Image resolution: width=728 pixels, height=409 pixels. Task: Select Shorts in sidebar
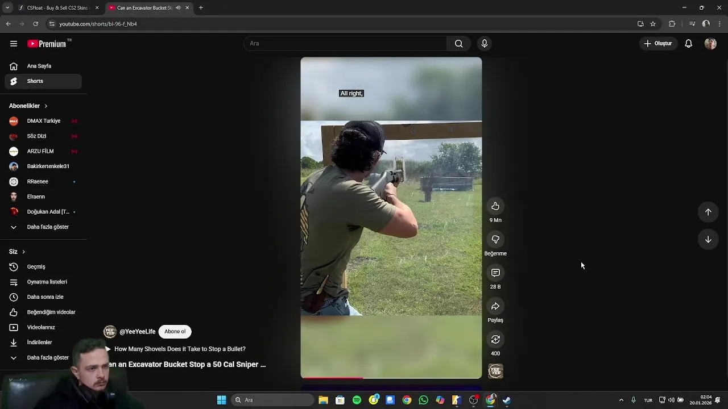click(43, 81)
